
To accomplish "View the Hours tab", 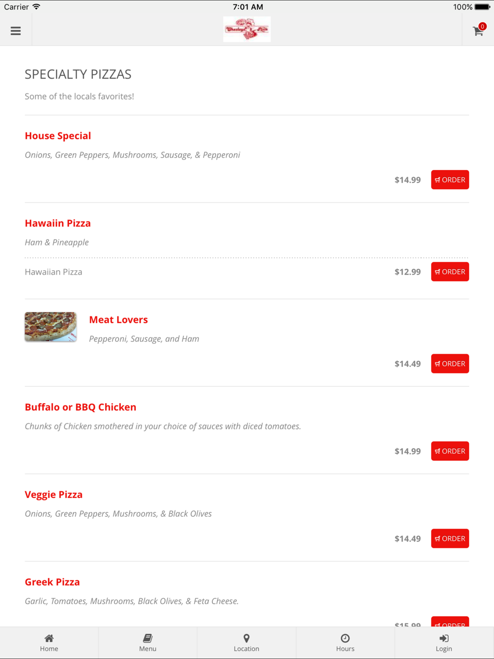I will point(345,643).
